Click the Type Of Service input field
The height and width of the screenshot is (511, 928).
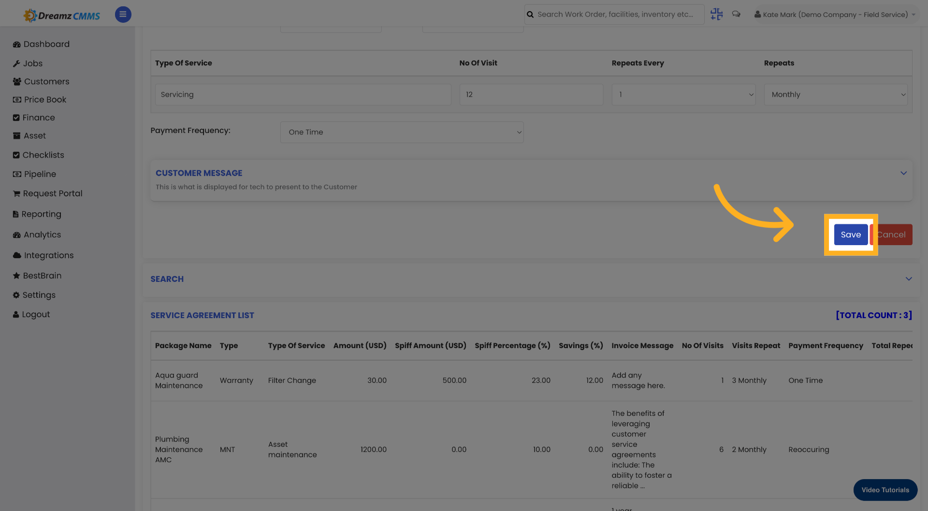[x=303, y=95]
